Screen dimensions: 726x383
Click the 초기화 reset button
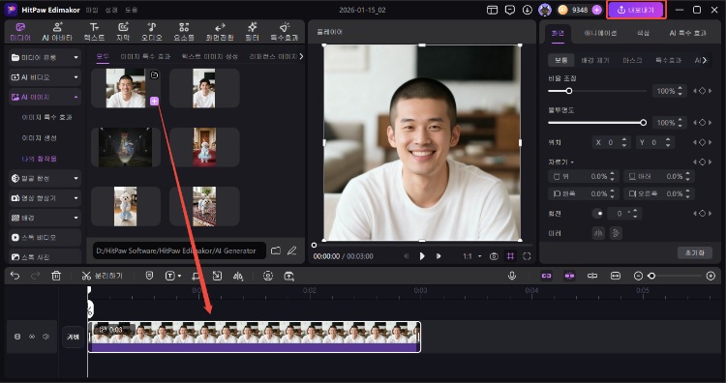694,253
